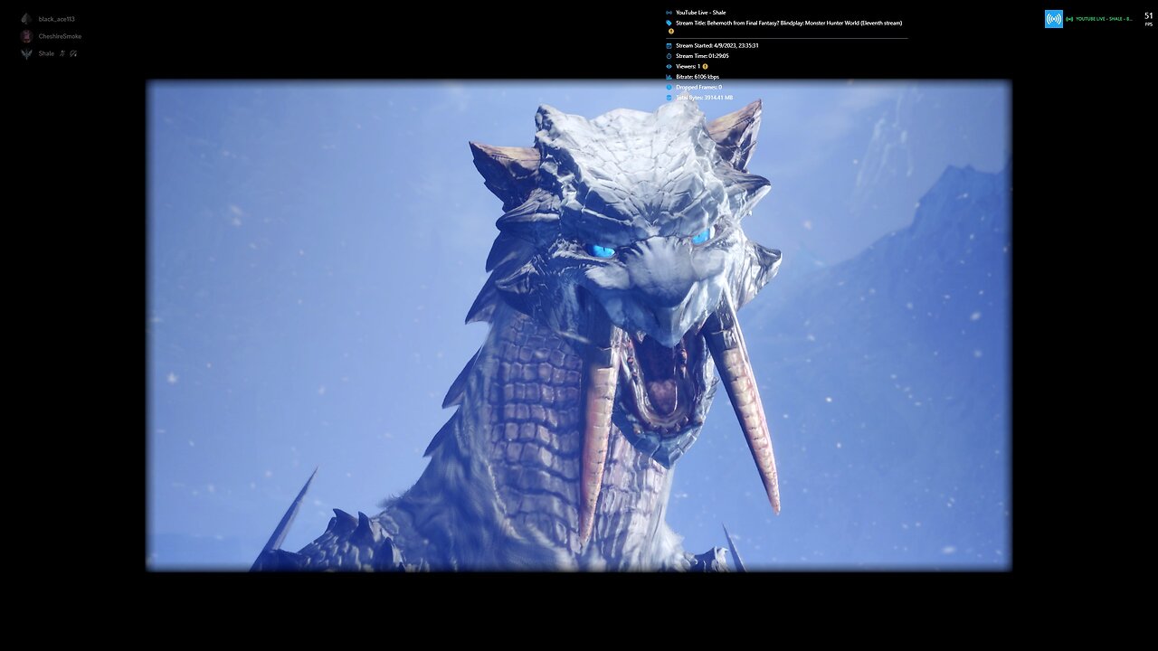Click black_ace113's spade avatar
Image resolution: width=1158 pixels, height=651 pixels.
pos(26,19)
